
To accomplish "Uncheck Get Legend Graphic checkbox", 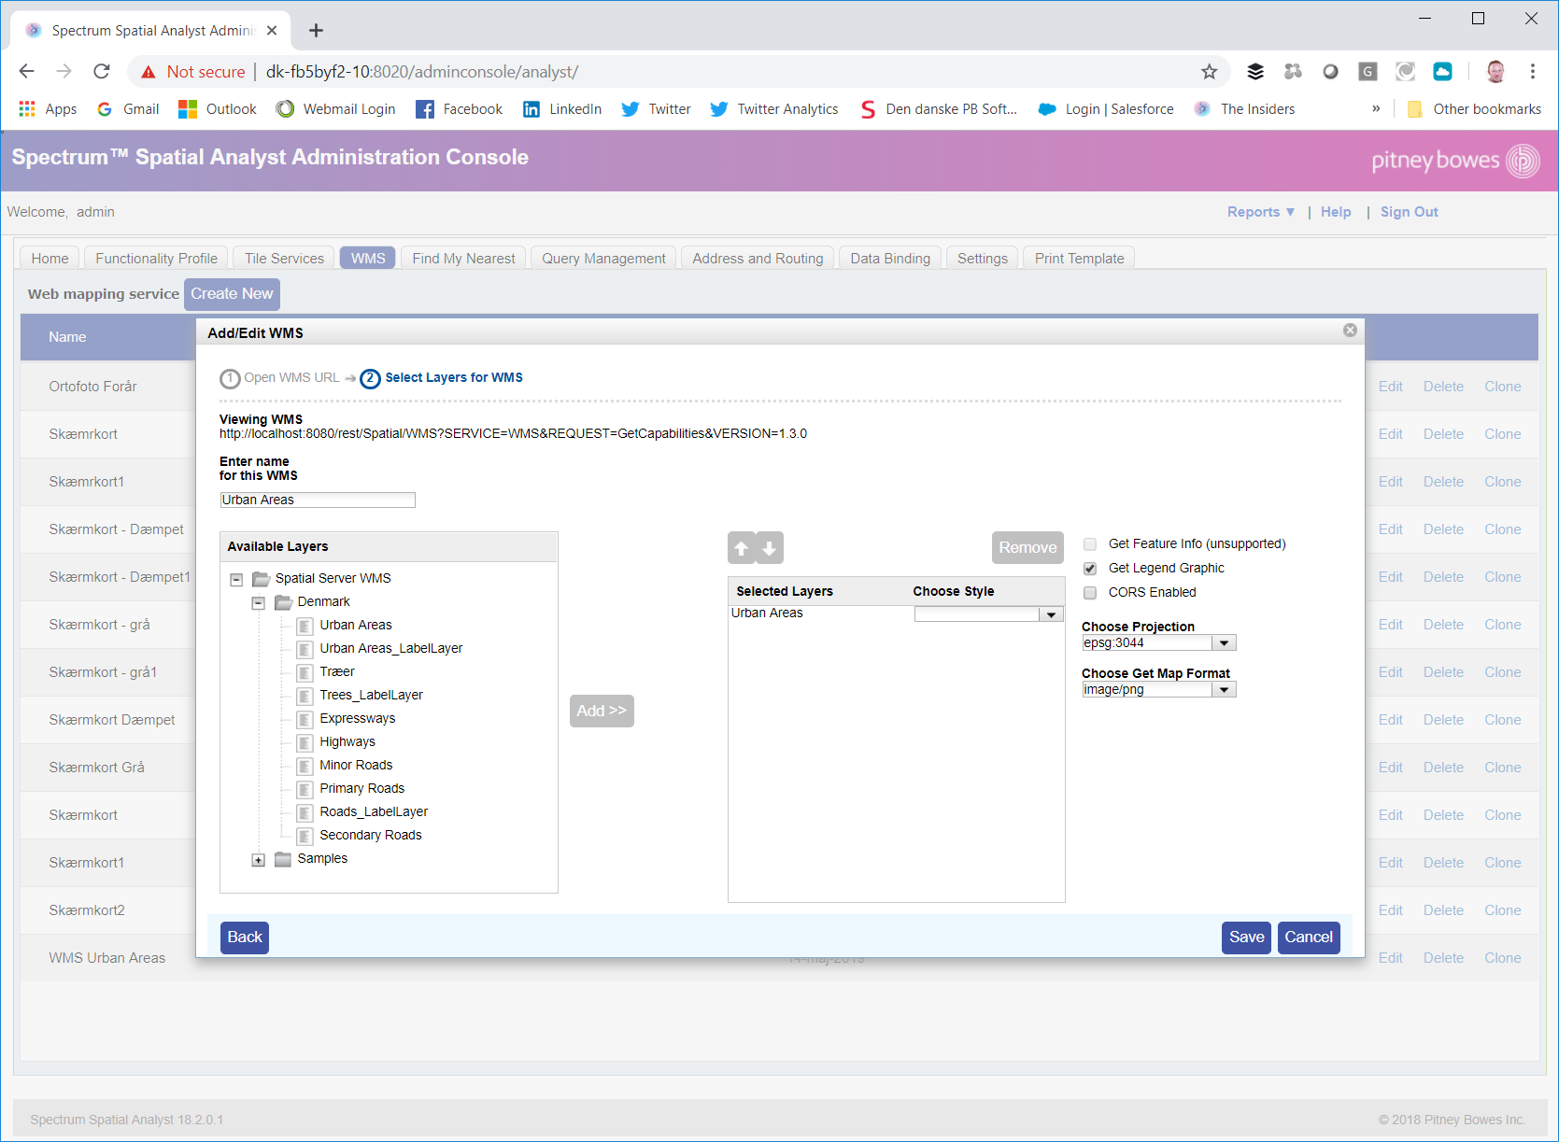I will [1090, 569].
